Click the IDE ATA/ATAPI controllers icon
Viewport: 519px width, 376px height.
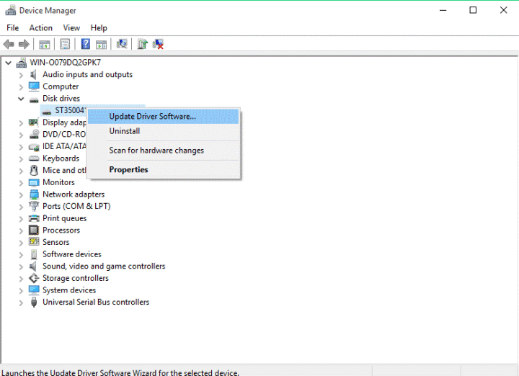click(34, 147)
